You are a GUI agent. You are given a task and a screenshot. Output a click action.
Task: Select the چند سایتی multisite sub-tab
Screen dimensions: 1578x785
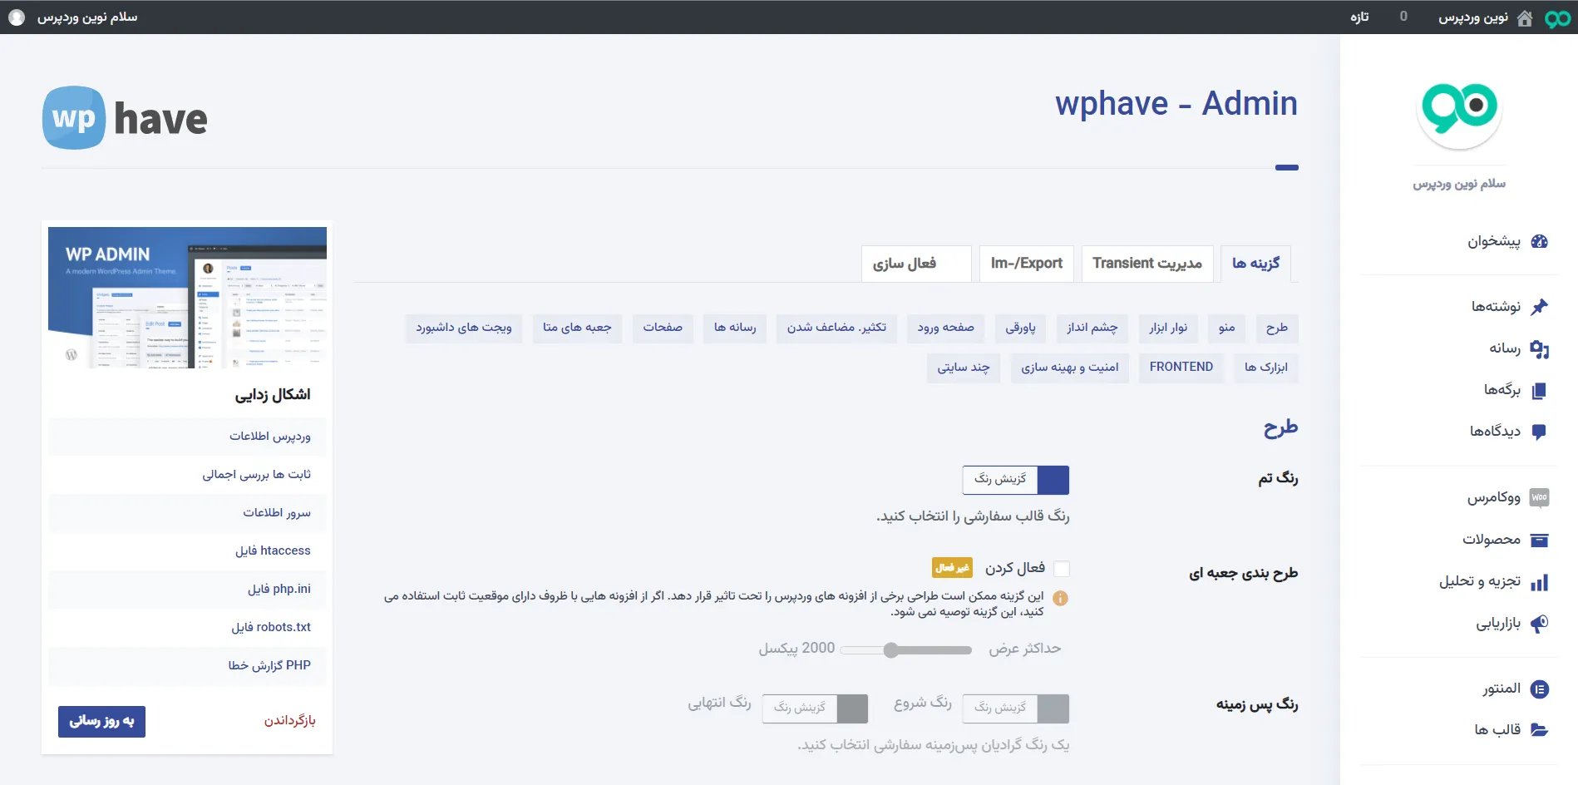pyautogui.click(x=964, y=368)
